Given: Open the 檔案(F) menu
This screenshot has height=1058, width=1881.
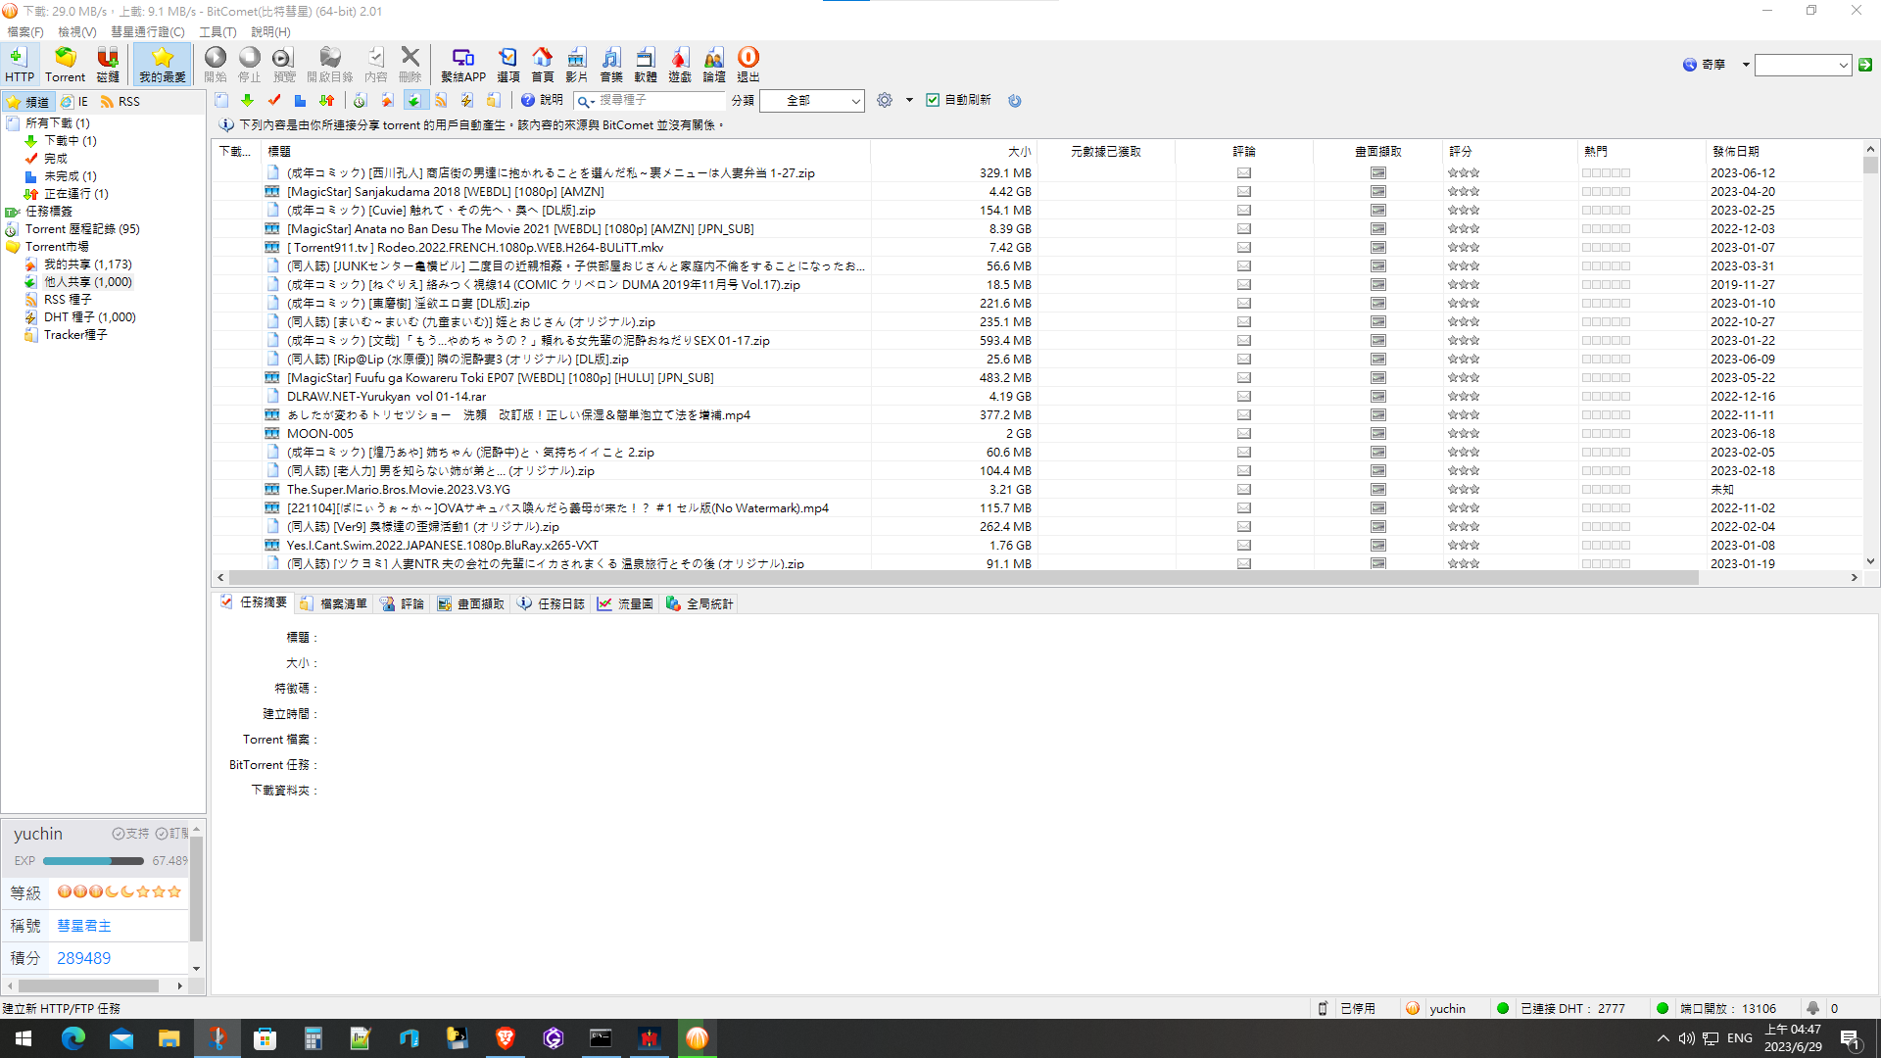Looking at the screenshot, I should (x=25, y=32).
